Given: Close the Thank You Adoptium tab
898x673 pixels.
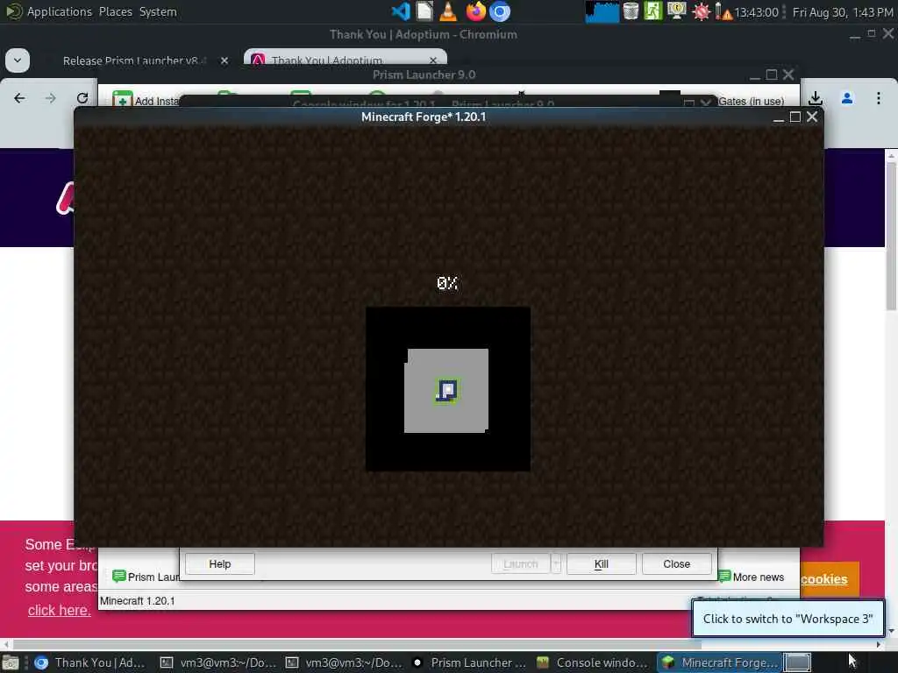Looking at the screenshot, I should coord(433,60).
